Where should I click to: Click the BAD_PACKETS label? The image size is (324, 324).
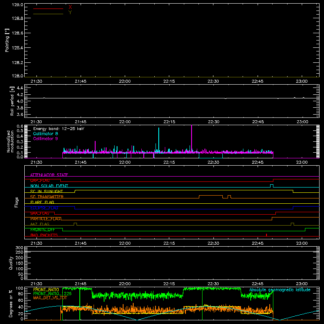coord(44,235)
